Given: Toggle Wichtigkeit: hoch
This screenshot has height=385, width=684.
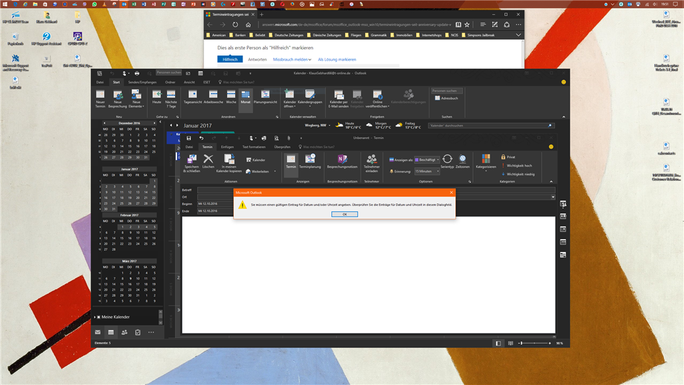Looking at the screenshot, I should [517, 166].
